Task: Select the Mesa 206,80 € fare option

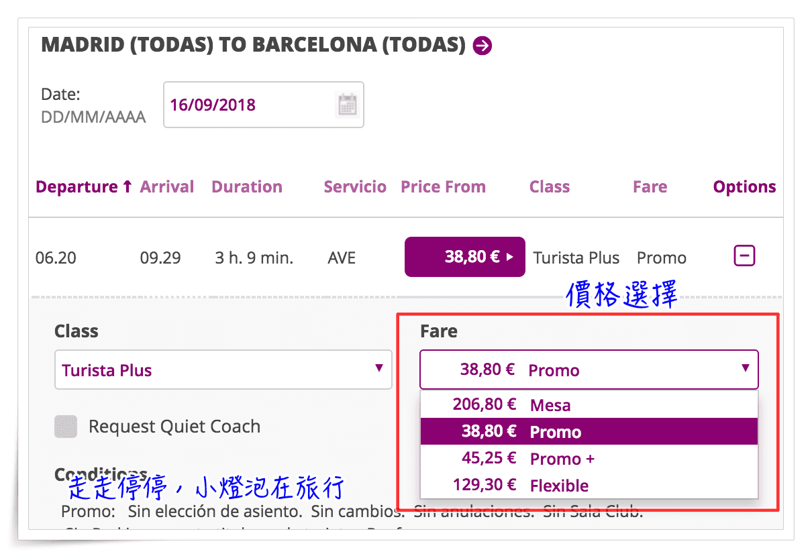Action: tap(589, 405)
